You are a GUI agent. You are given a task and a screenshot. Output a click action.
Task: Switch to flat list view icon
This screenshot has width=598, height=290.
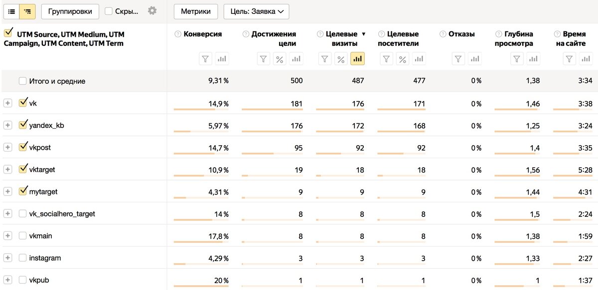coord(12,11)
